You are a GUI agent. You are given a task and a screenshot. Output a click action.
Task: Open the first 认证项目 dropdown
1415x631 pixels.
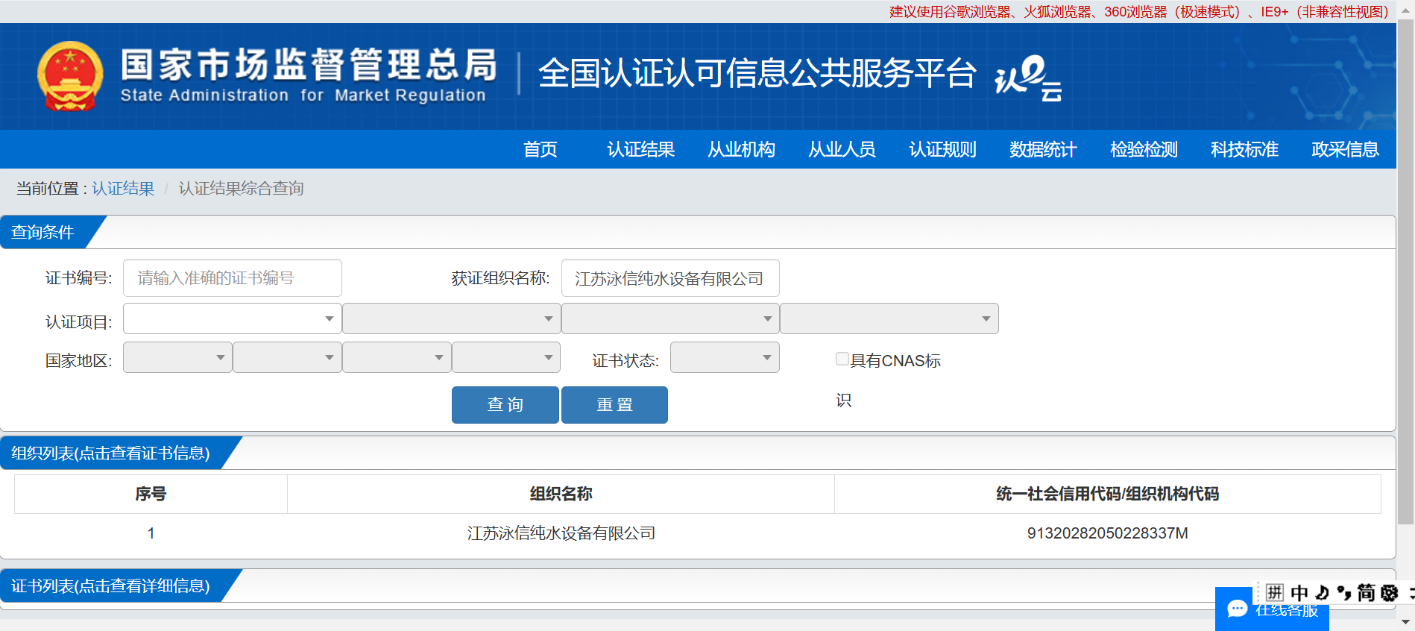pyautogui.click(x=233, y=318)
